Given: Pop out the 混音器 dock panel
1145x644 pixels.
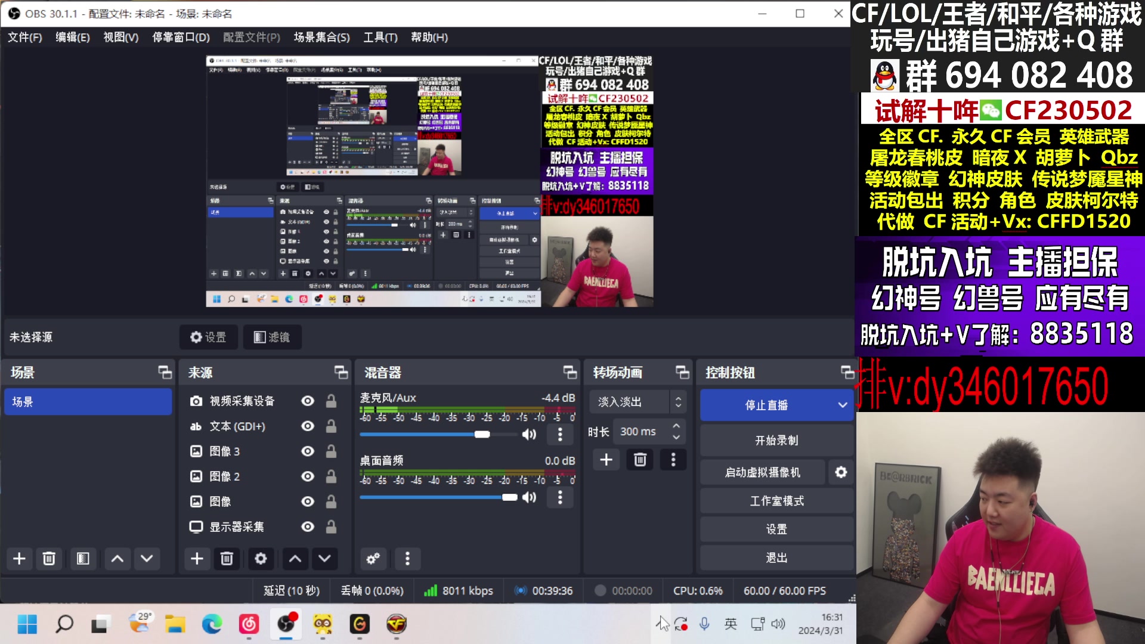Looking at the screenshot, I should click(570, 373).
